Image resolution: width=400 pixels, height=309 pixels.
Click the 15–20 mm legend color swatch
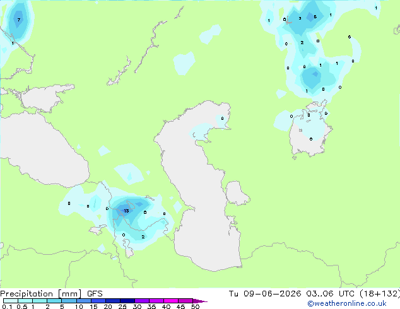click(x=98, y=301)
